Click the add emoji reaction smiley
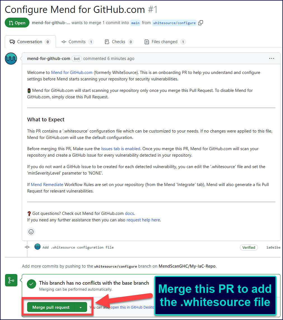 tap(31, 232)
